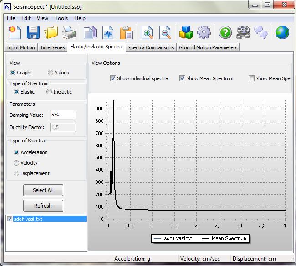The image size is (296, 266).
Task: Select Displacement spectra type
Action: click(16, 173)
